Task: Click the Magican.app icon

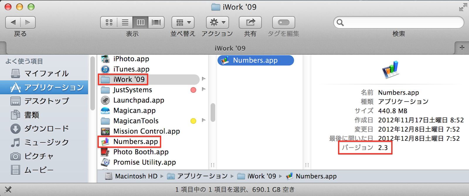Action: (x=105, y=111)
